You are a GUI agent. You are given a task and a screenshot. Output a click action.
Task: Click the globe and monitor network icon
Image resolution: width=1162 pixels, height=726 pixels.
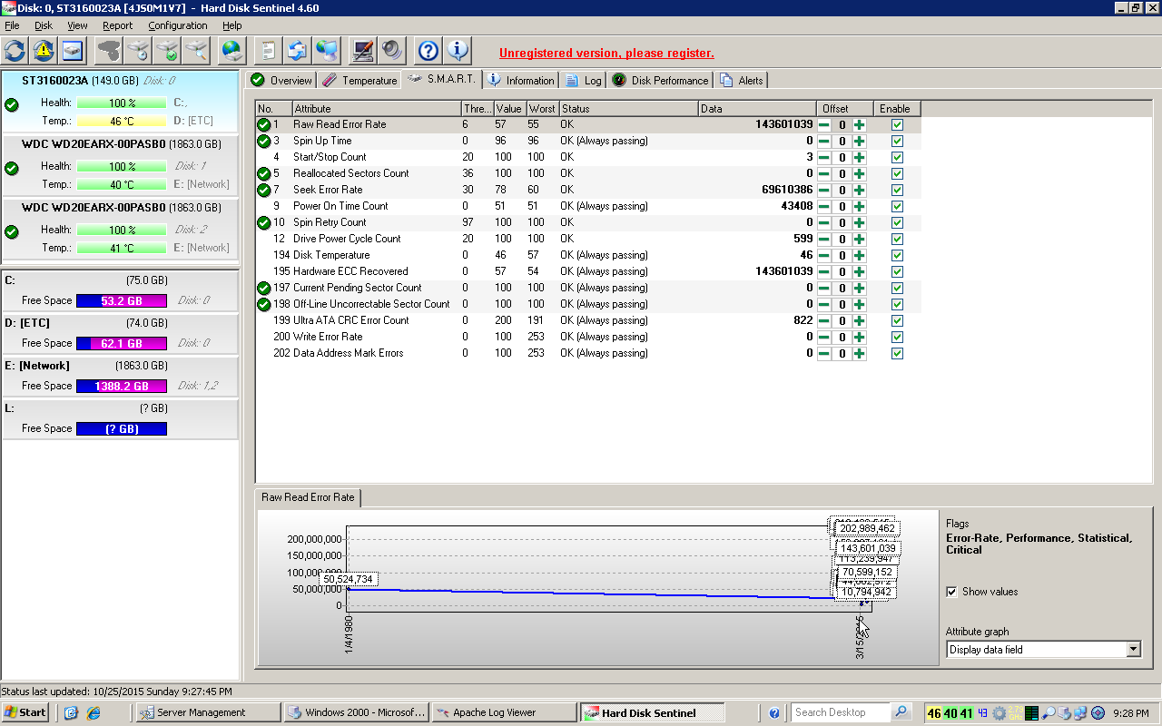click(326, 50)
